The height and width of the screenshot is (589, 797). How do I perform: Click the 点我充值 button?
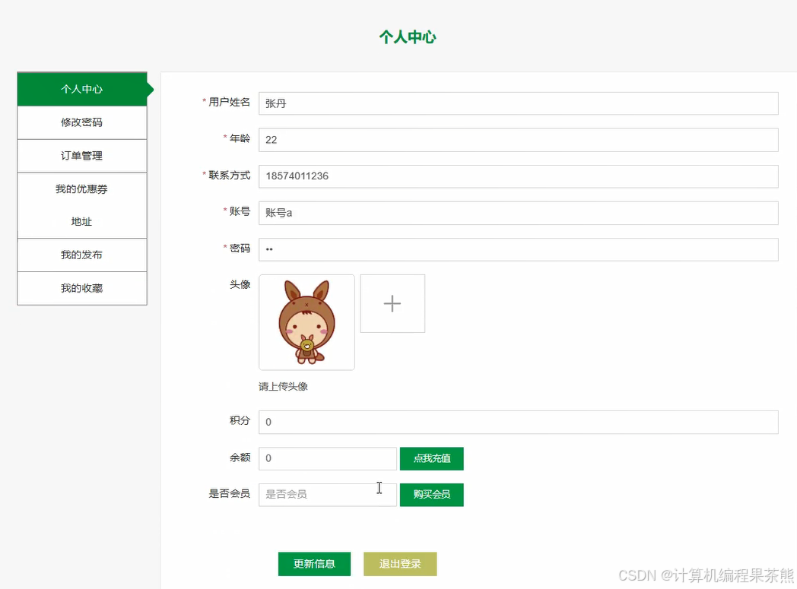click(x=431, y=458)
